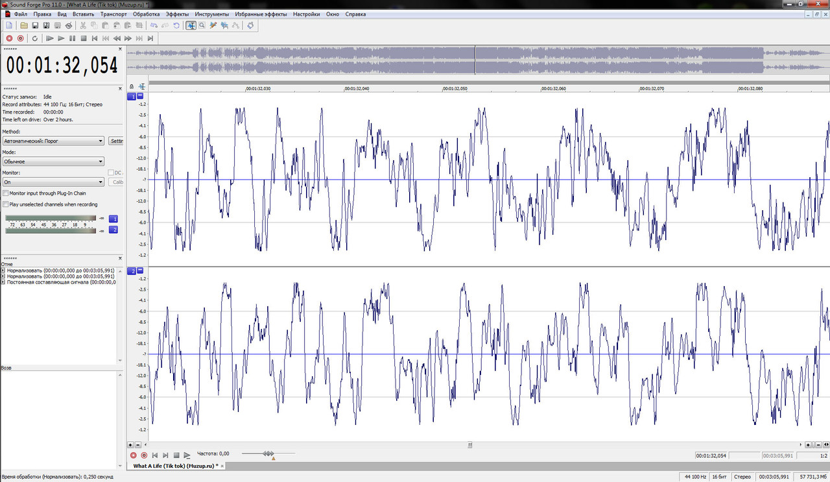This screenshot has height=482, width=830.
Task: Toggle channel 2 label in waveform
Action: pyautogui.click(x=132, y=271)
